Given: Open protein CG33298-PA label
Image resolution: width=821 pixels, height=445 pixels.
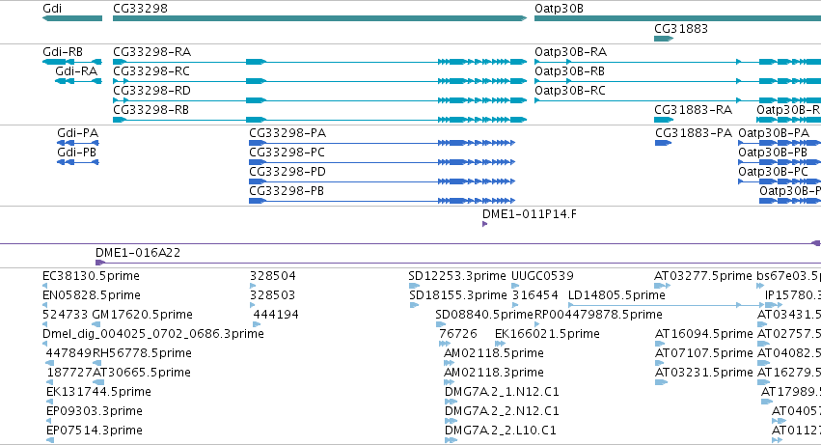Looking at the screenshot, I should [287, 133].
